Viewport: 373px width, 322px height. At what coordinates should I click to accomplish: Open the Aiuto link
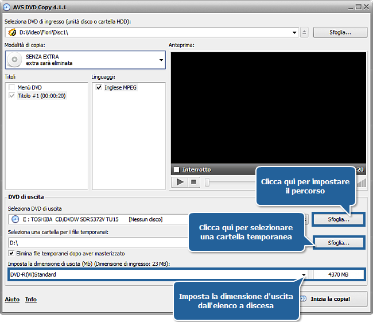12,300
